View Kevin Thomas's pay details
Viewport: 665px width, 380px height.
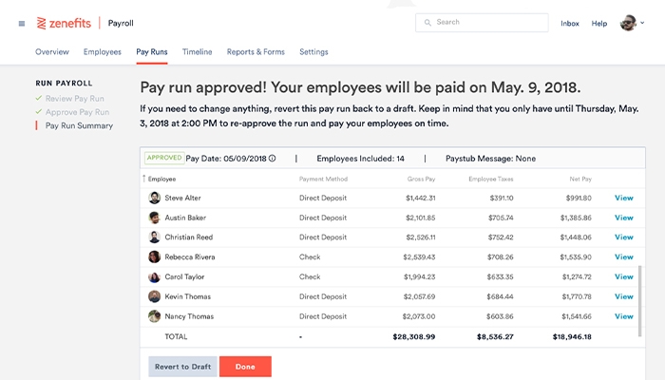tap(624, 296)
